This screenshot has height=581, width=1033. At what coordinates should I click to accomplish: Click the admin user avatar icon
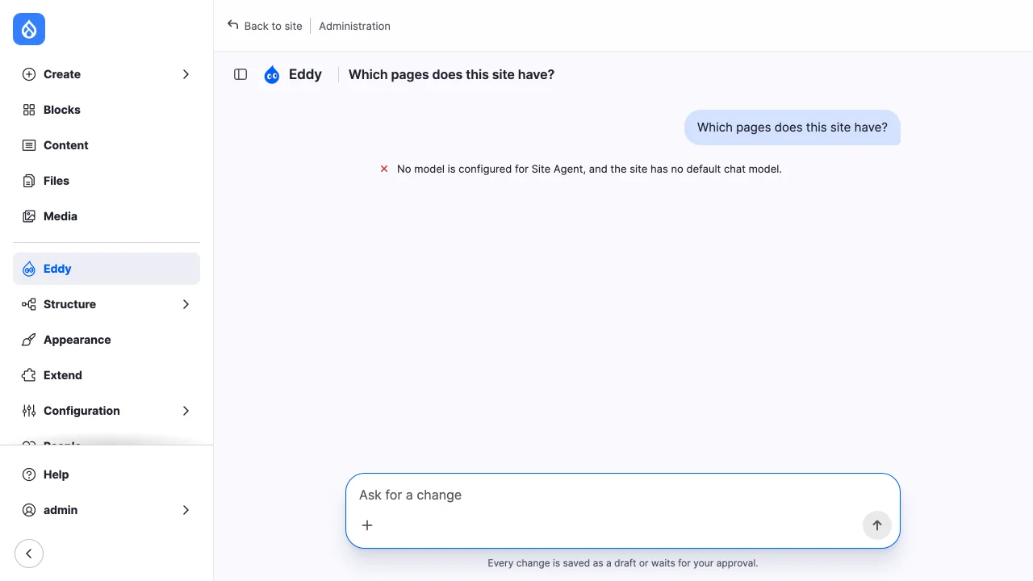pyautogui.click(x=29, y=510)
